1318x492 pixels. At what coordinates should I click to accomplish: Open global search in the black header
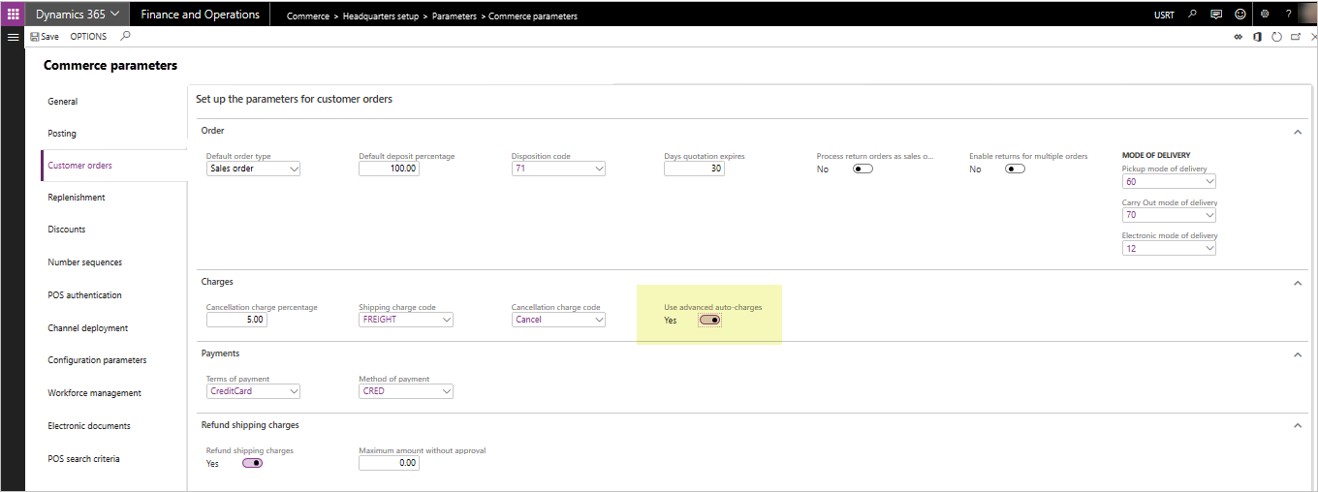click(1192, 15)
